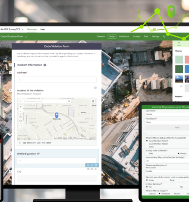Switch to the Analyze tab

pos(136,36)
